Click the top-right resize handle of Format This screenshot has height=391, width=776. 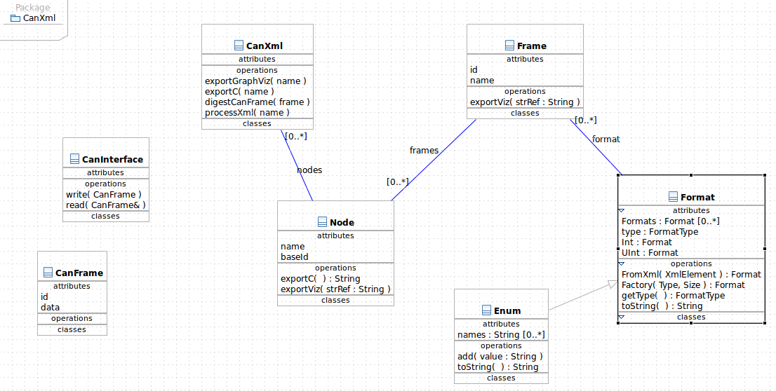765,175
